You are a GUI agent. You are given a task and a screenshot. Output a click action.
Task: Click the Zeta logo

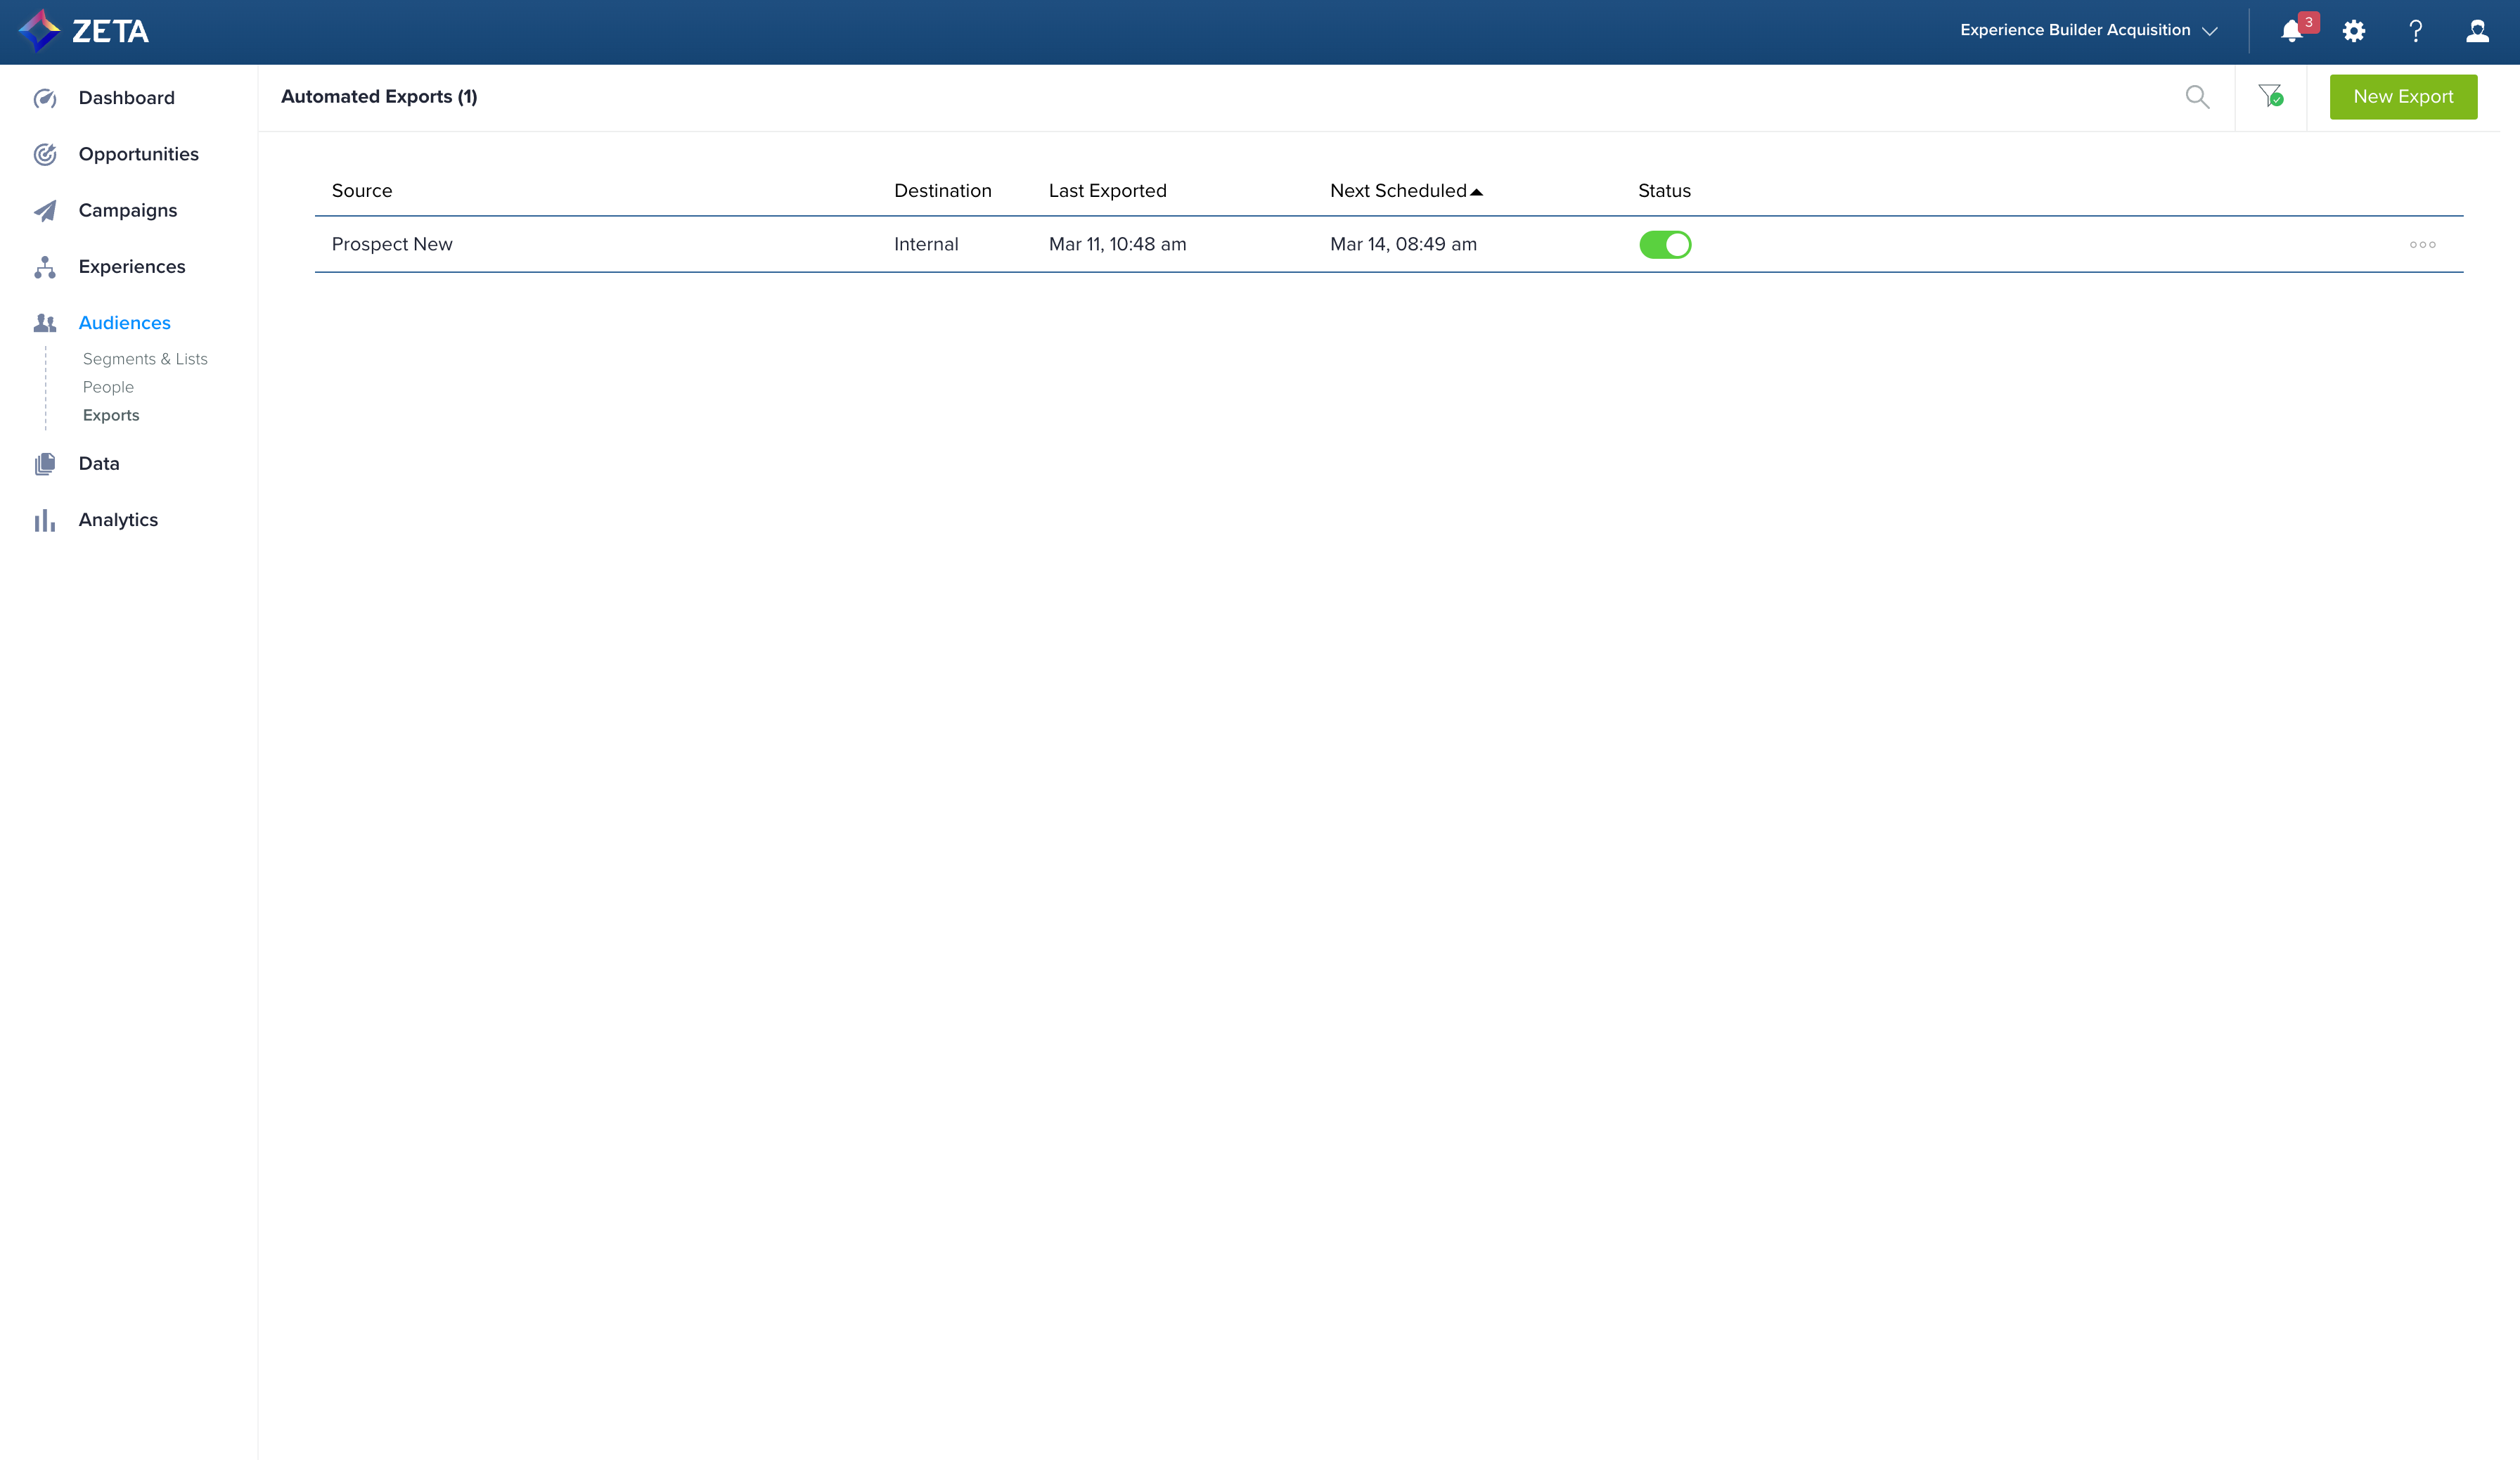pyautogui.click(x=84, y=31)
